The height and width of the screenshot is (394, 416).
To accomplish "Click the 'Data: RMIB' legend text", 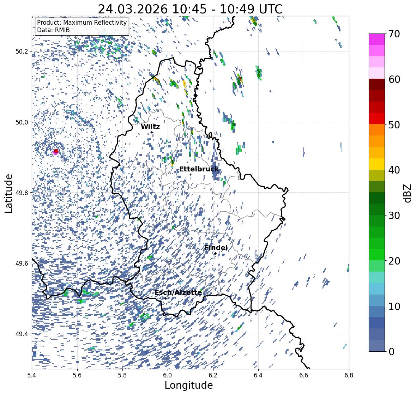I will (53, 30).
